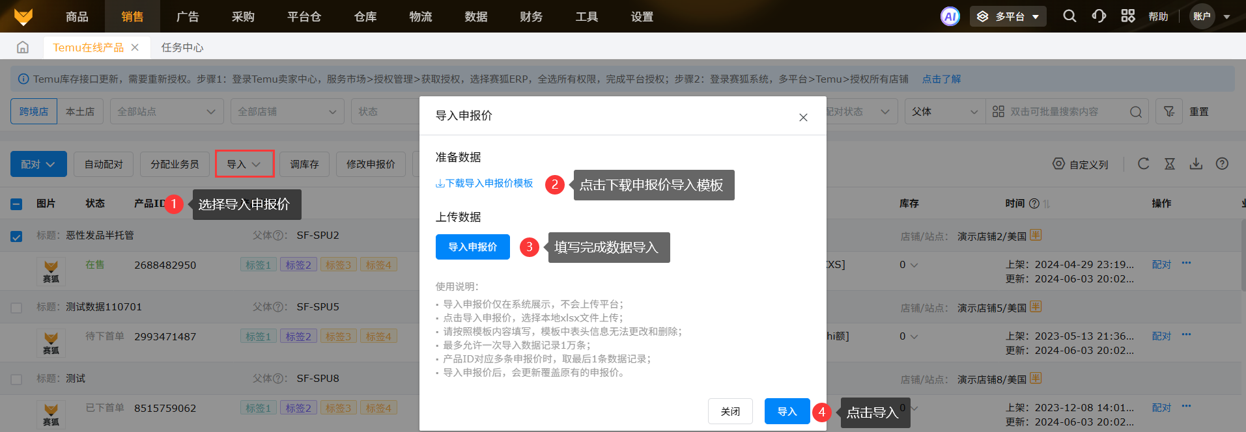Click 父体 help icon for SF-SPU5
The image size is (1246, 432).
coord(278,307)
